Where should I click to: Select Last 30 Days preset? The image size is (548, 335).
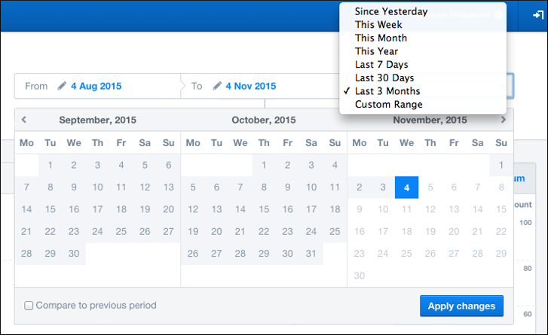[x=384, y=78]
